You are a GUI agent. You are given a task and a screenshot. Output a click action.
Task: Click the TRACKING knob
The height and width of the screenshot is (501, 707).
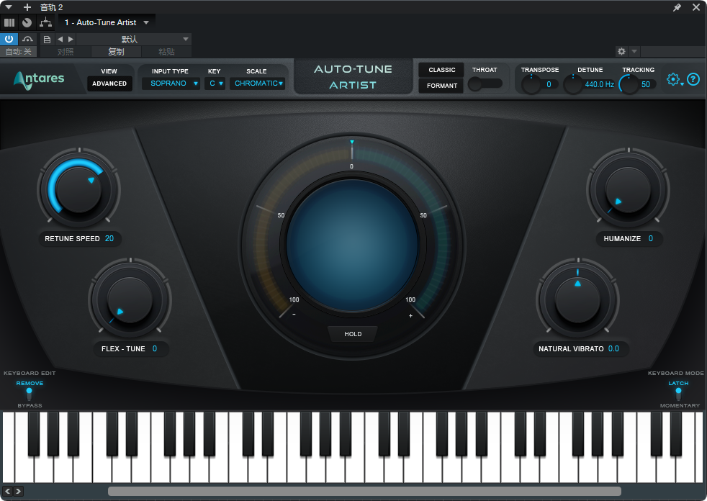(x=629, y=84)
